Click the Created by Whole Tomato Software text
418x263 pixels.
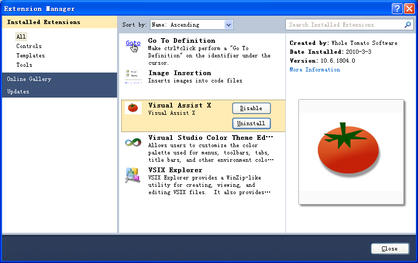343,43
